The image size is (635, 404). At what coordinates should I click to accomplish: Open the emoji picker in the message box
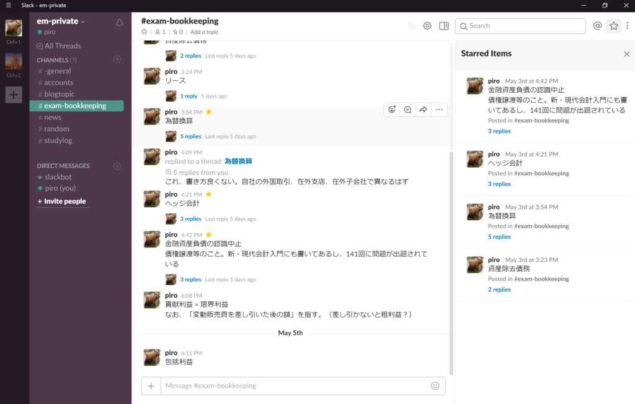point(435,385)
